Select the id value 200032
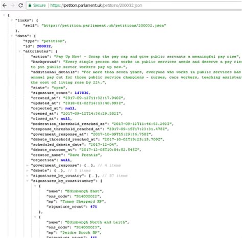The height and width of the screenshot is (238, 242). 44,46
